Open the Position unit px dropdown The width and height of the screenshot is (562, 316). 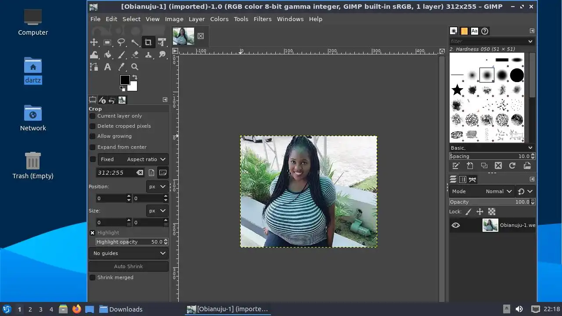pyautogui.click(x=157, y=187)
